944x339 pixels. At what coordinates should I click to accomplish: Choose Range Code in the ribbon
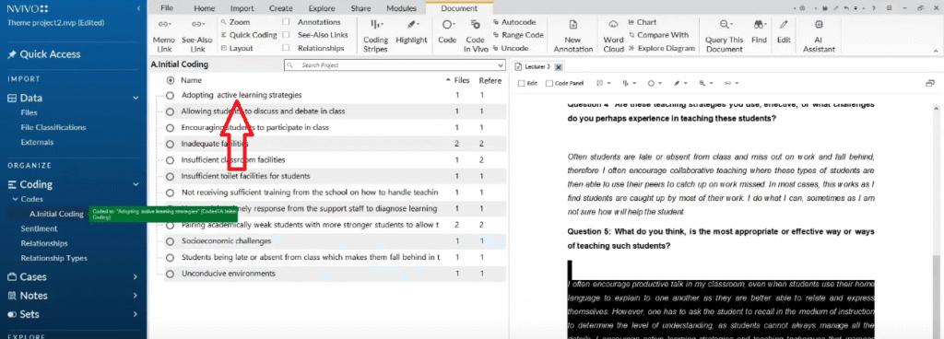coord(518,35)
